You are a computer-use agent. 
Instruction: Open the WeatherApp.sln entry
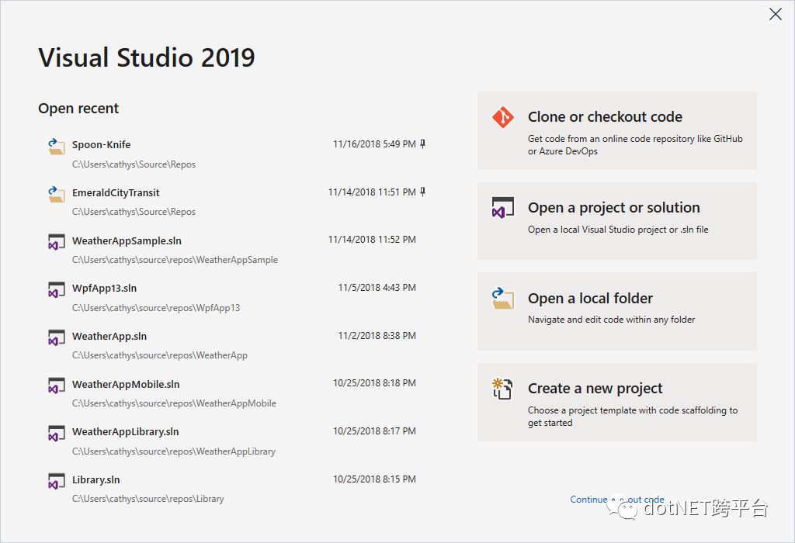pos(237,345)
